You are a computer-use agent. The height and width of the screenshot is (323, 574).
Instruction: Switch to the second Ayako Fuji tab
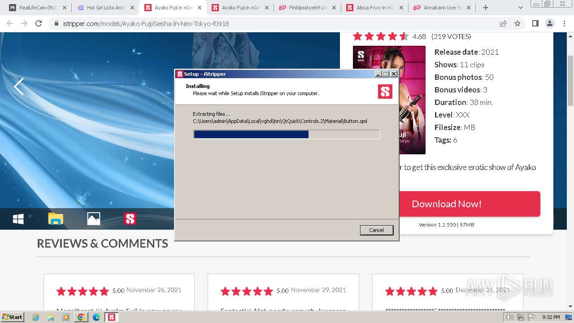[x=240, y=8]
